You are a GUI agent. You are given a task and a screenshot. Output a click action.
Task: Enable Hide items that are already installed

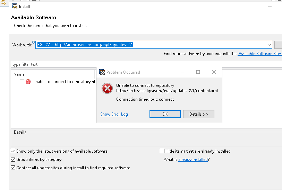click(x=162, y=151)
